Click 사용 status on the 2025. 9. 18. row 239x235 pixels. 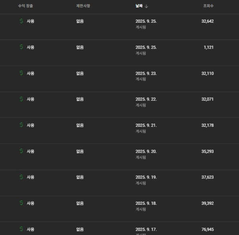30,203
